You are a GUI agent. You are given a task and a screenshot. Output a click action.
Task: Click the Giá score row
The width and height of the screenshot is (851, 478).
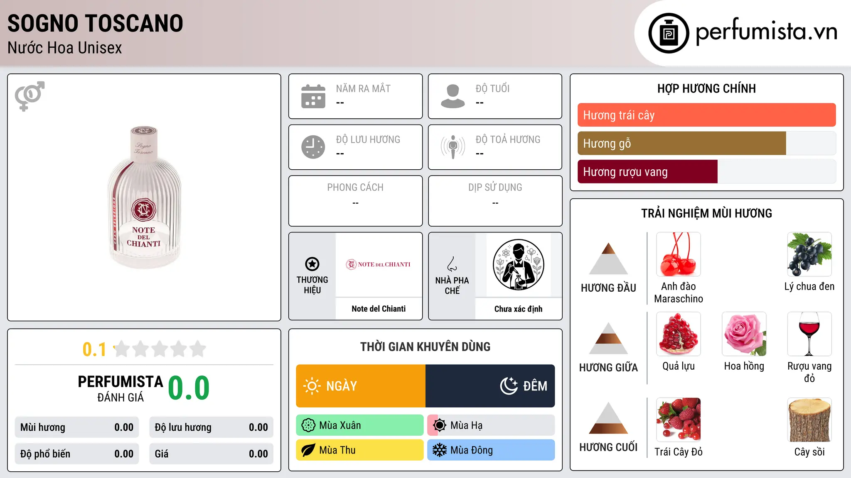pos(212,454)
